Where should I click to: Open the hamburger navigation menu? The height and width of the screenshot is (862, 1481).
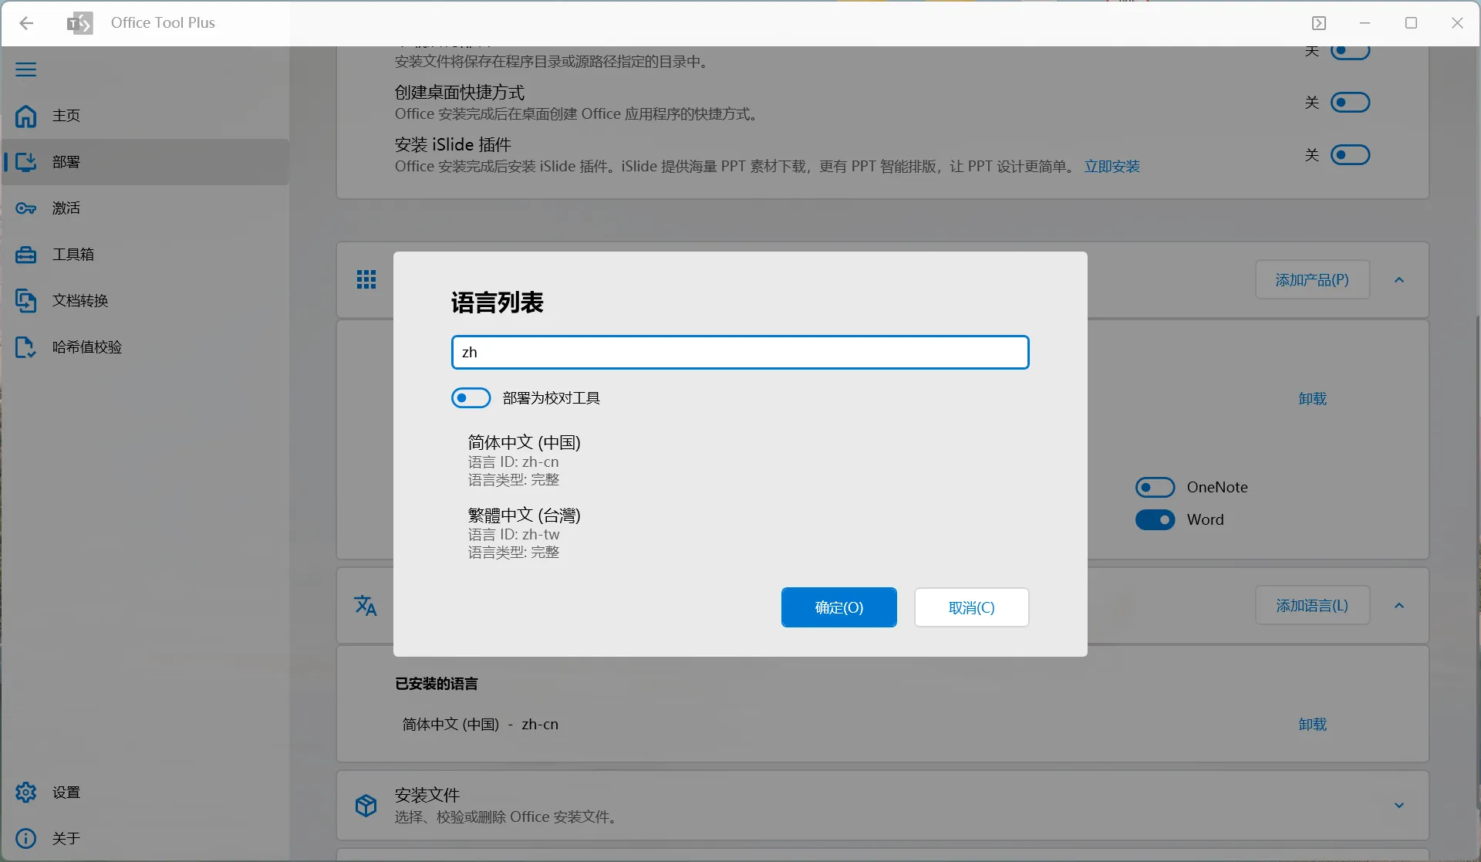point(25,69)
